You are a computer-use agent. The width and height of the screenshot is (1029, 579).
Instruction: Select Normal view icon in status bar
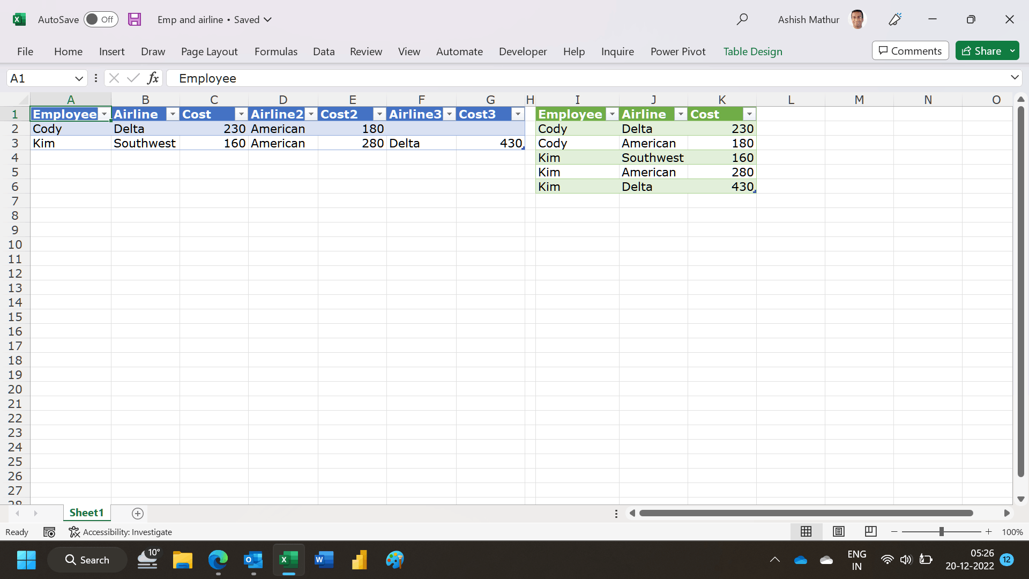coord(806,531)
